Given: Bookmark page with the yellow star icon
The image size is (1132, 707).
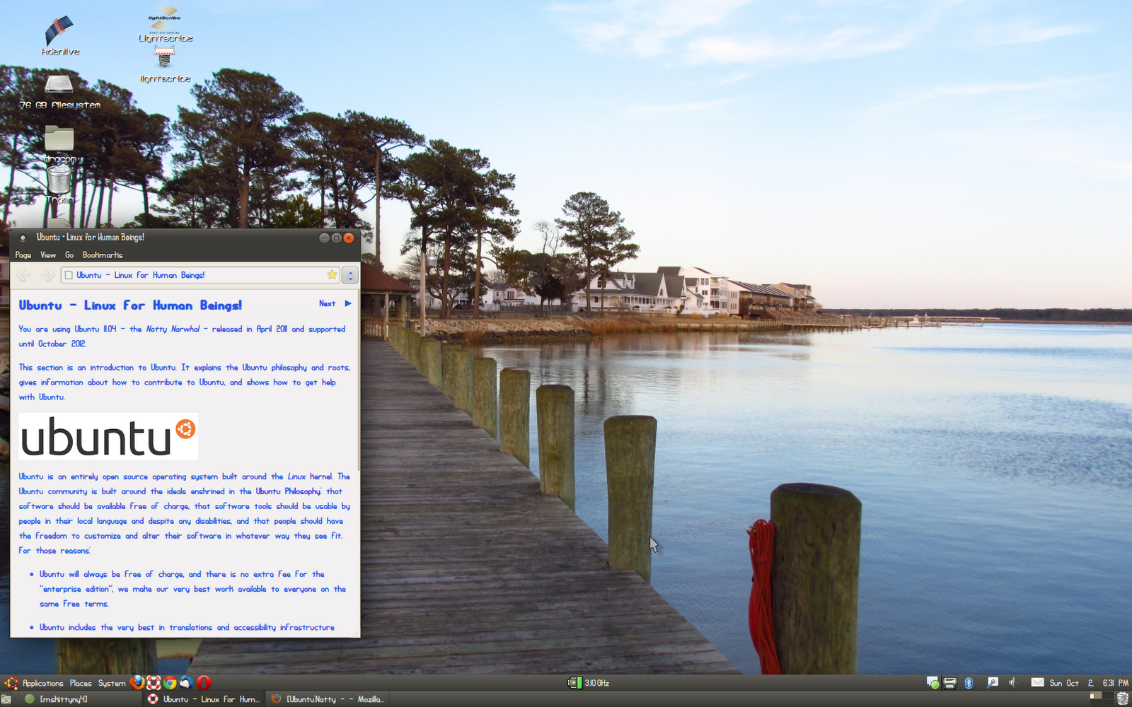Looking at the screenshot, I should 332,274.
